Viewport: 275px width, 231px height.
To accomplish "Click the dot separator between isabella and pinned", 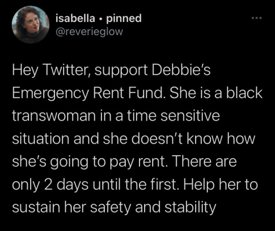I will [x=101, y=19].
